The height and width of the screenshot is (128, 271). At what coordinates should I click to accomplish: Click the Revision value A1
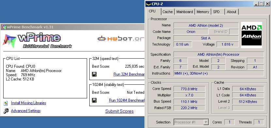click(255, 67)
